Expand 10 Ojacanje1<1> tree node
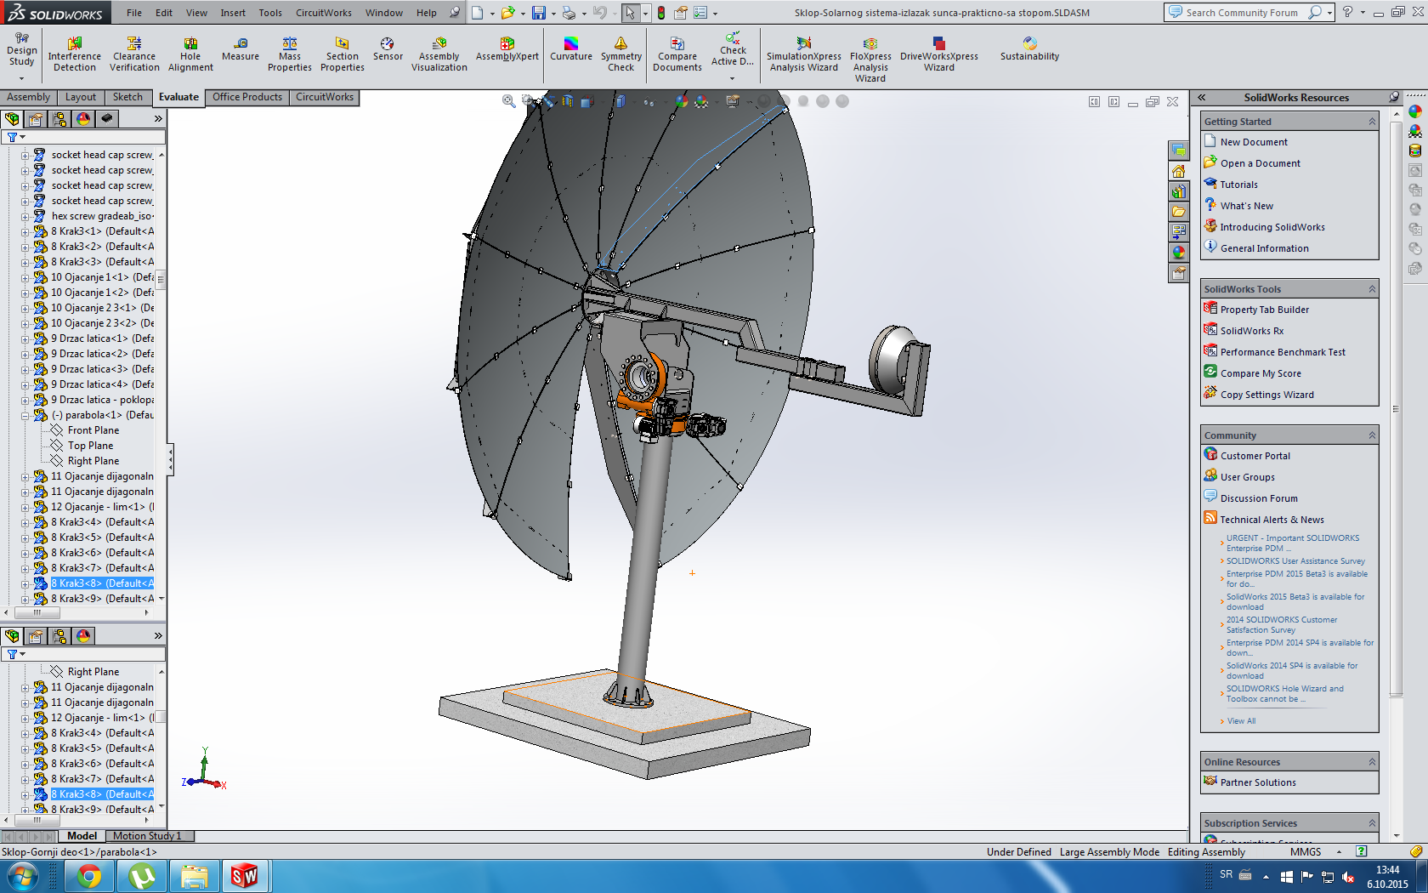 [x=25, y=277]
